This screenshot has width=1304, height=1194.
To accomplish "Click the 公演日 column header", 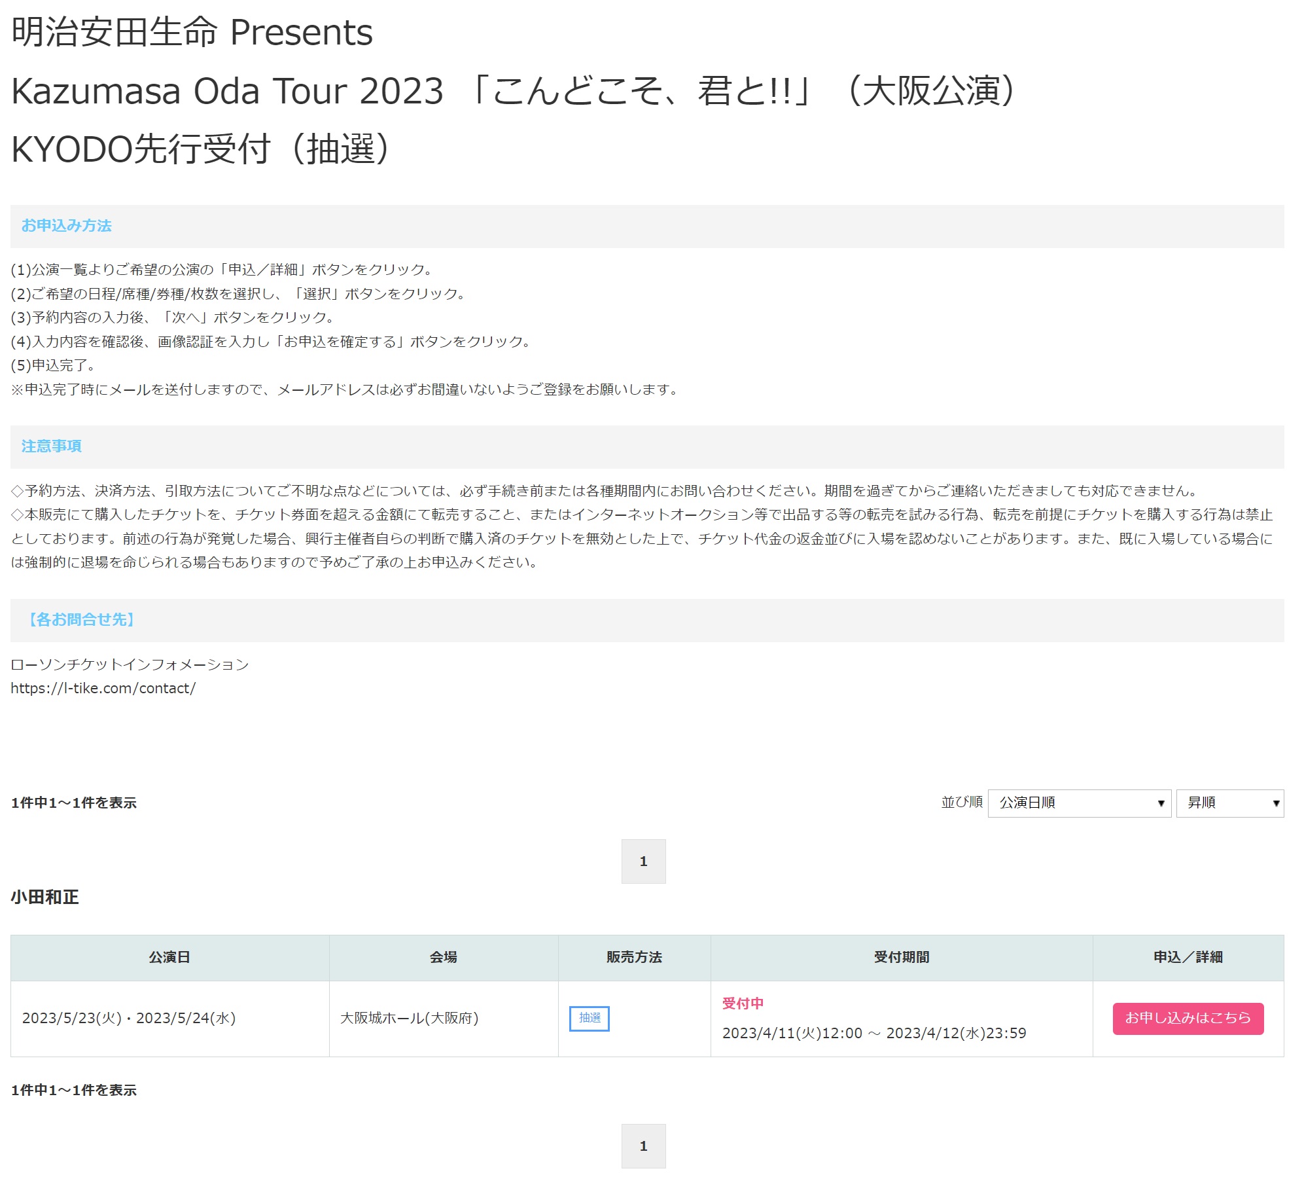I will [x=169, y=957].
